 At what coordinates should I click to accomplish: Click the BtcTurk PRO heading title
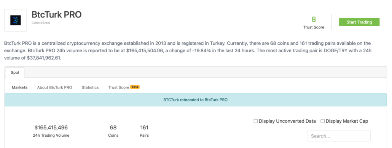56,15
